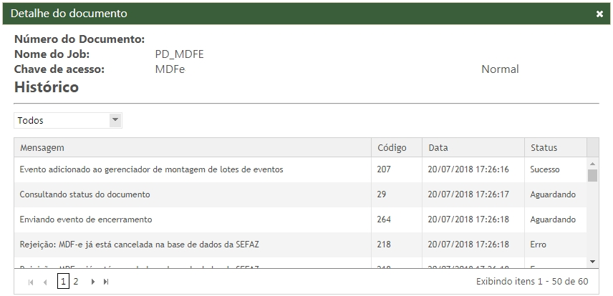Go to the previous page arrow
This screenshot has height=296, width=613.
coord(45,282)
